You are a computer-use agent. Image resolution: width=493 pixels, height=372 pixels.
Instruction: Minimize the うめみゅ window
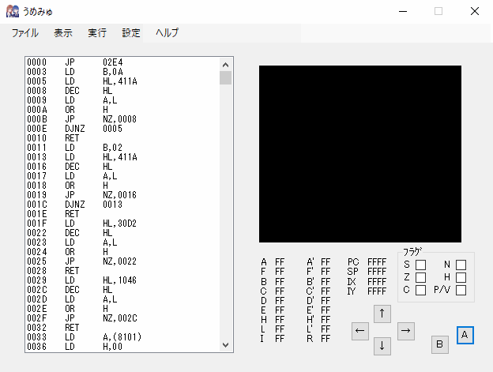point(403,11)
